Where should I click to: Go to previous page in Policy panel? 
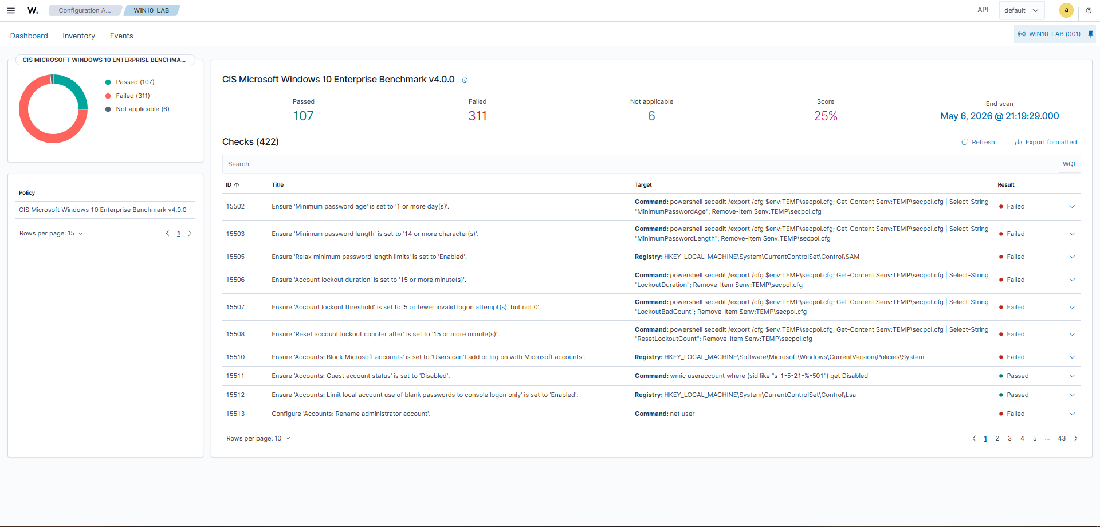pyautogui.click(x=167, y=234)
